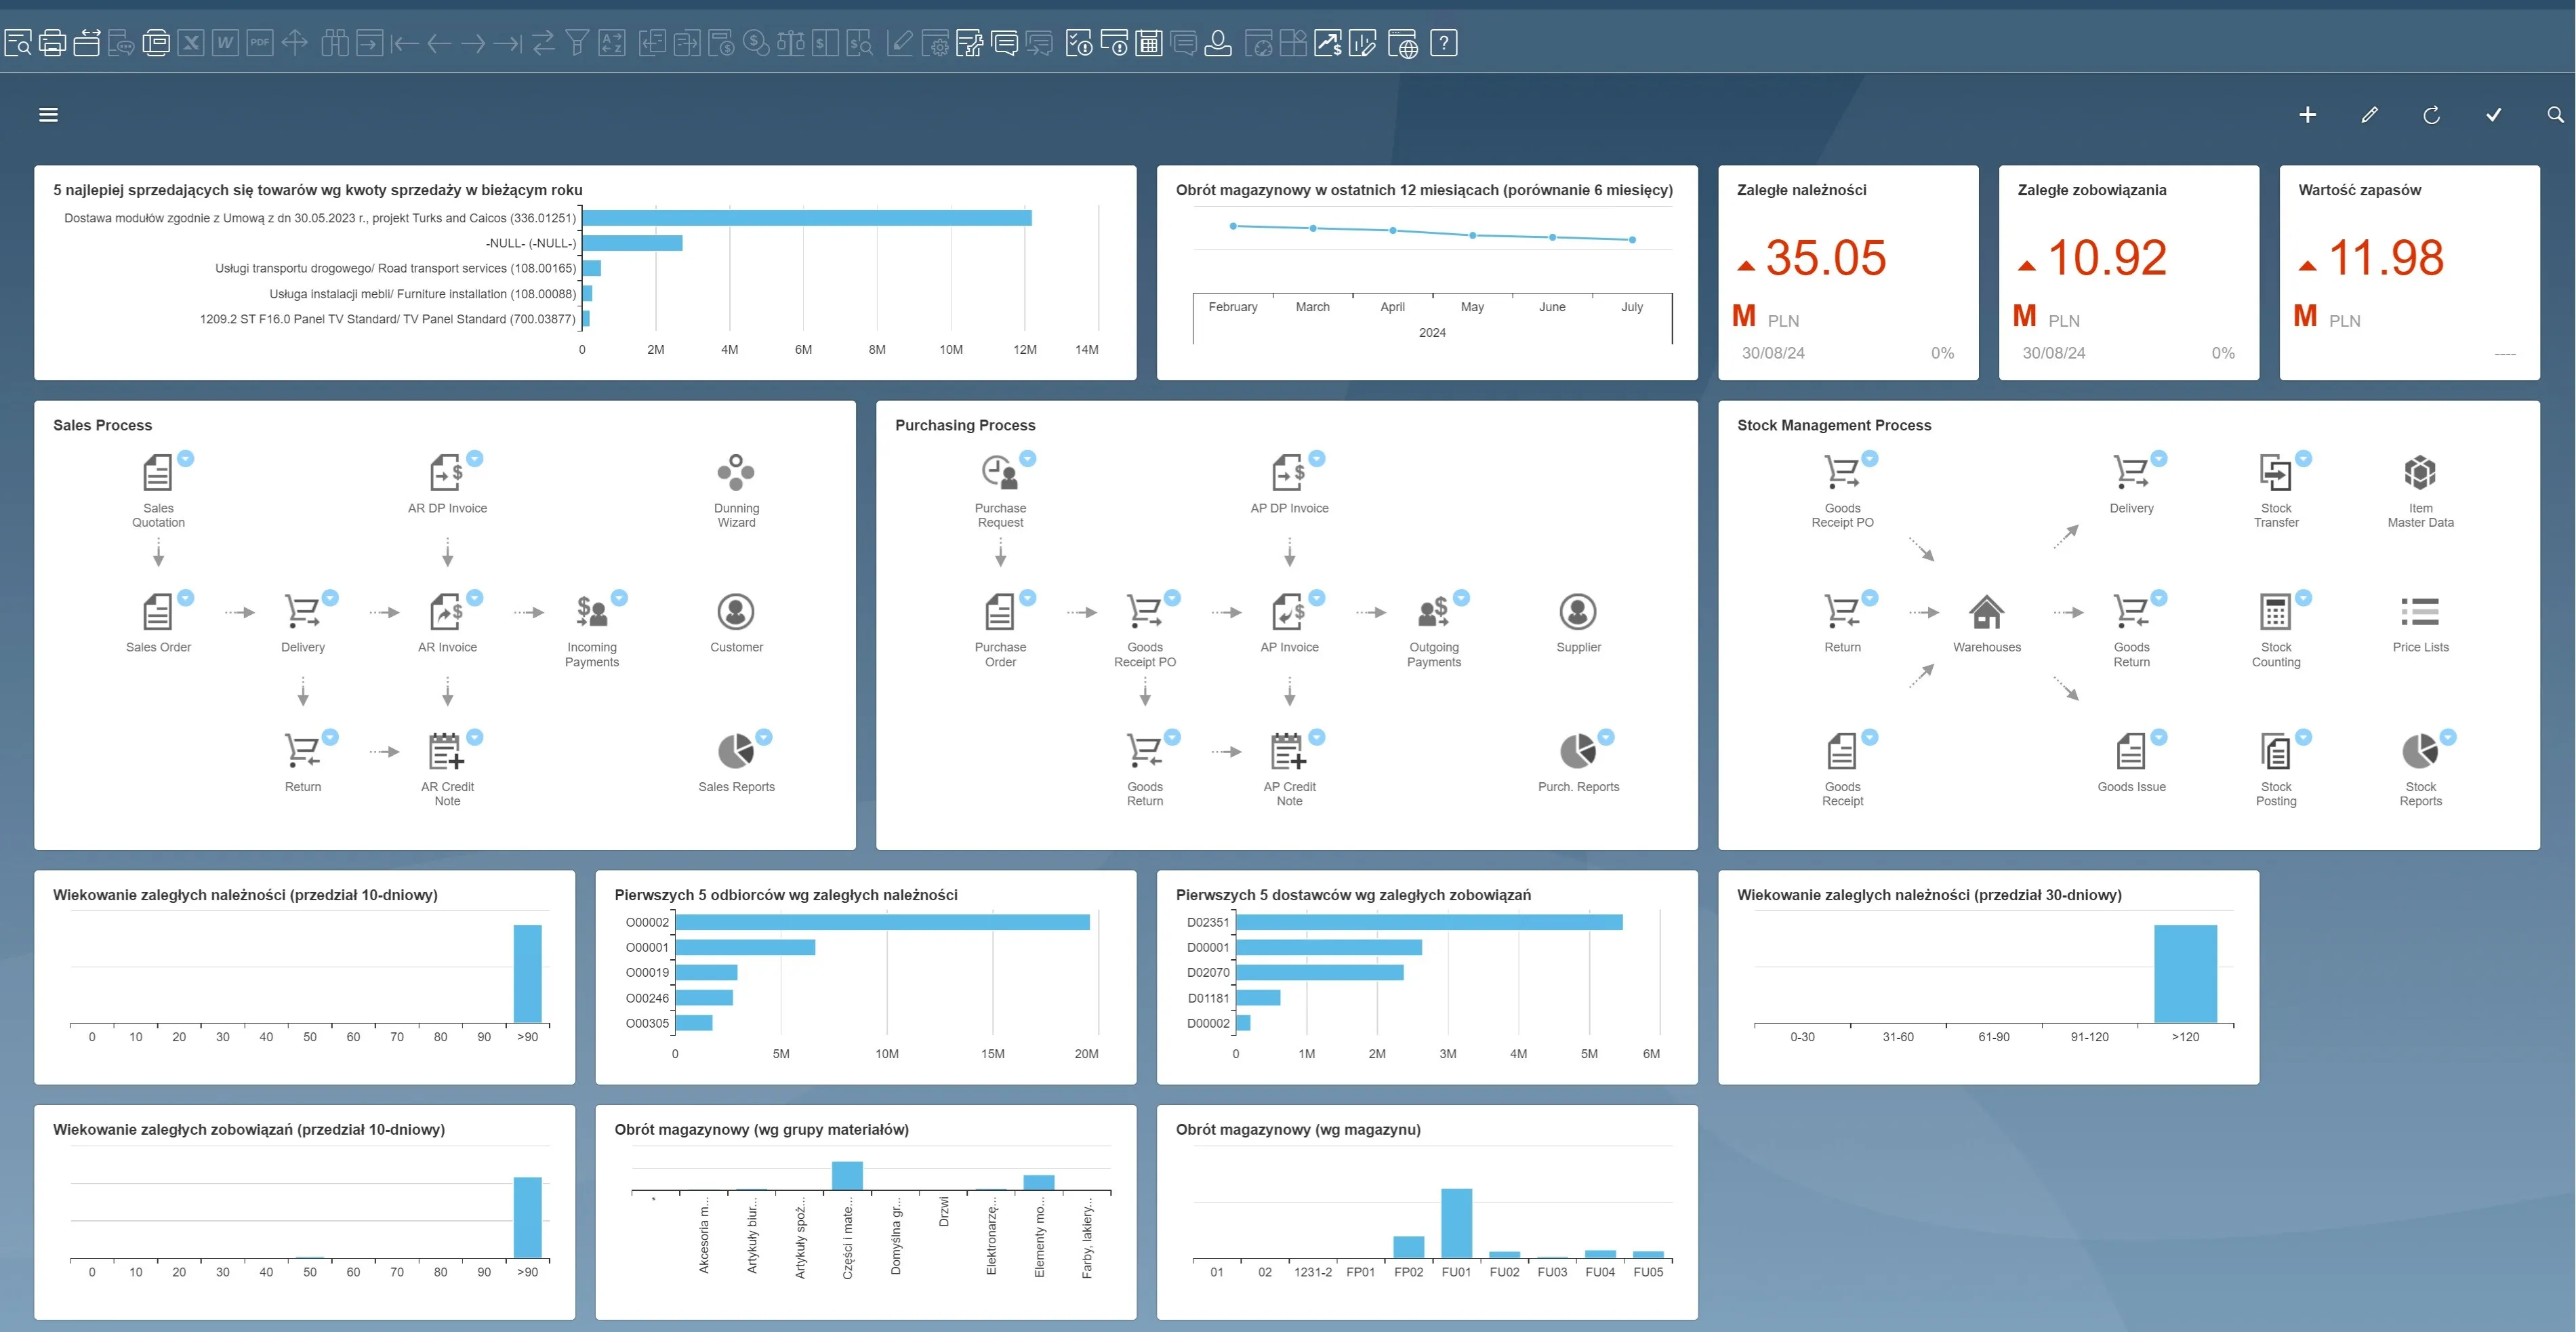Expand dropdown arrow beside AP Invoice

click(1317, 598)
